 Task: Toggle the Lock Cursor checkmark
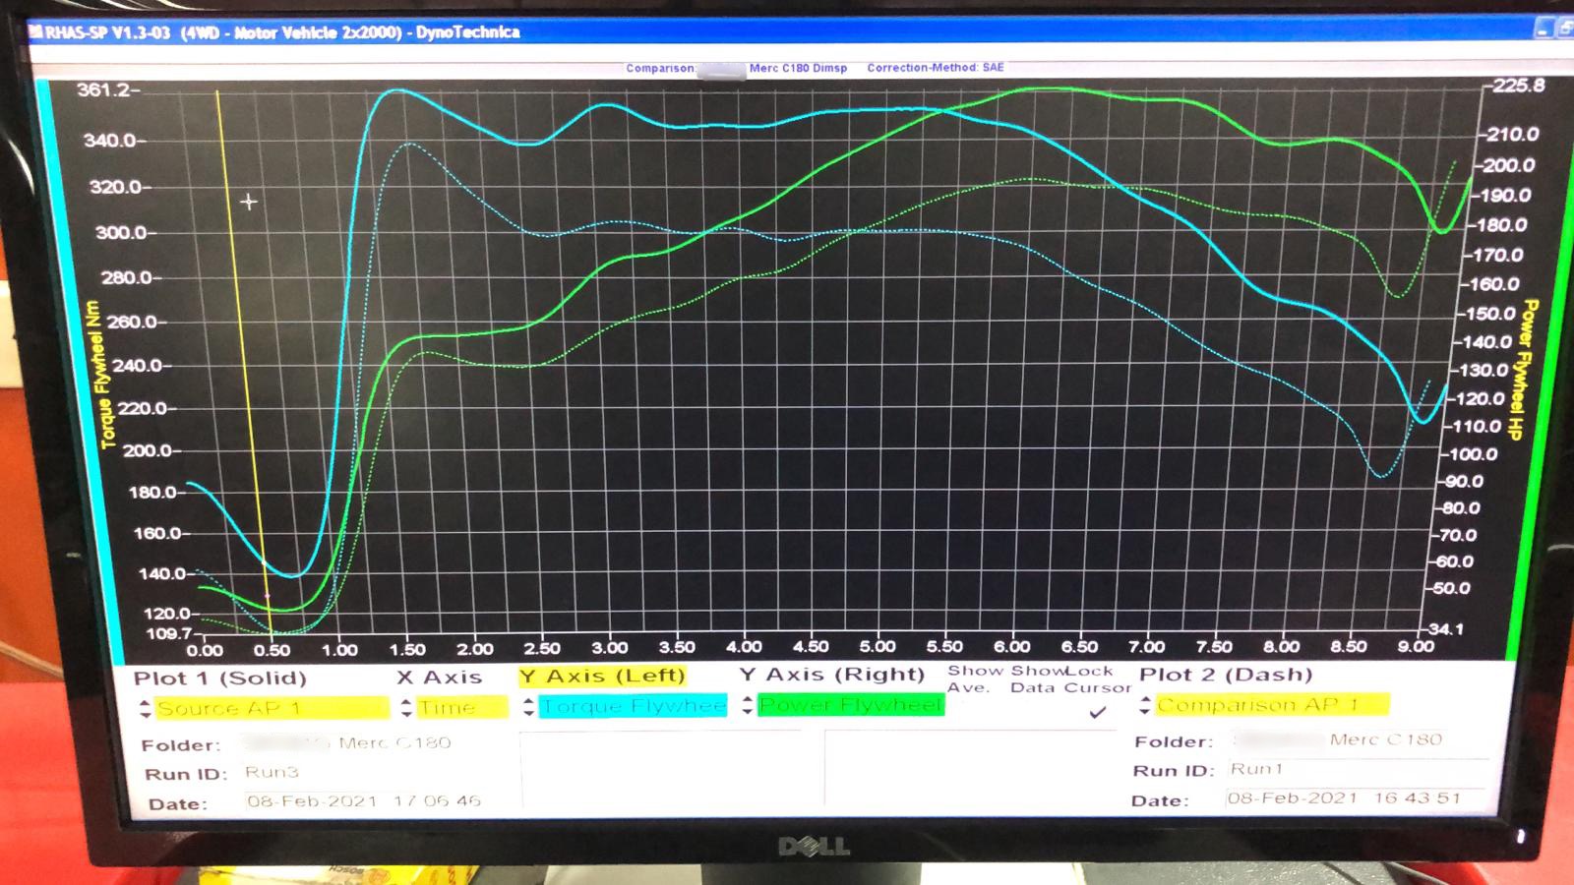click(x=1098, y=712)
